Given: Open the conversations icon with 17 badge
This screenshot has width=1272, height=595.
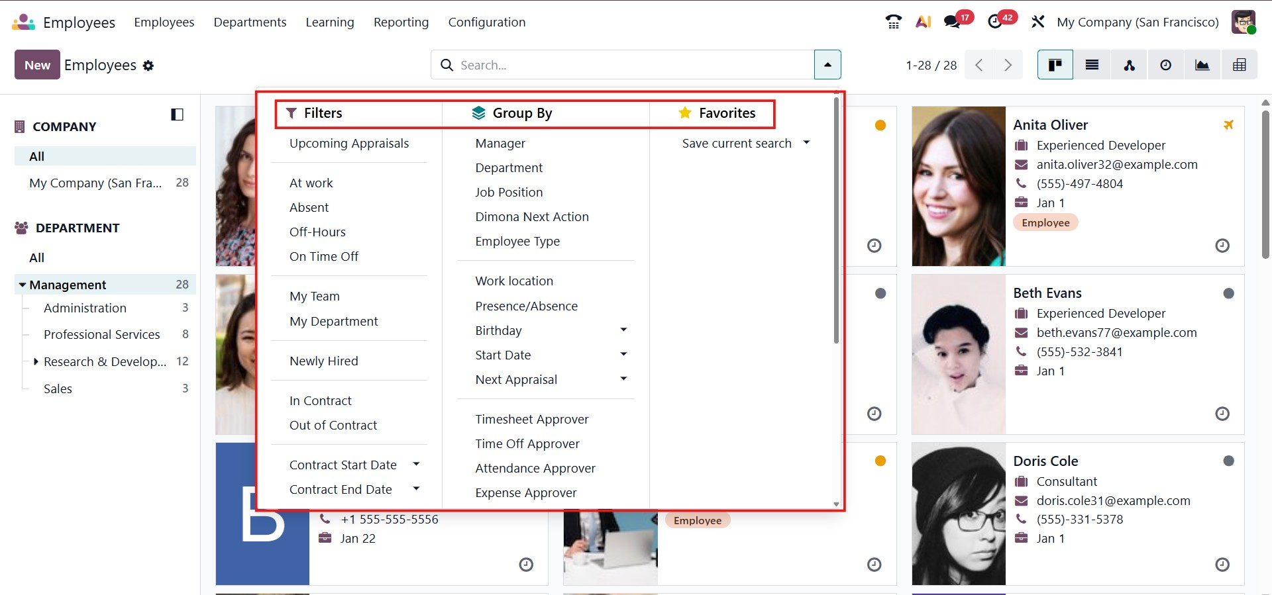Looking at the screenshot, I should (x=952, y=22).
